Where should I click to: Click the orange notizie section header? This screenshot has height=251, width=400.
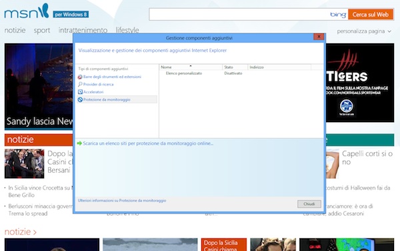[x=39, y=140]
